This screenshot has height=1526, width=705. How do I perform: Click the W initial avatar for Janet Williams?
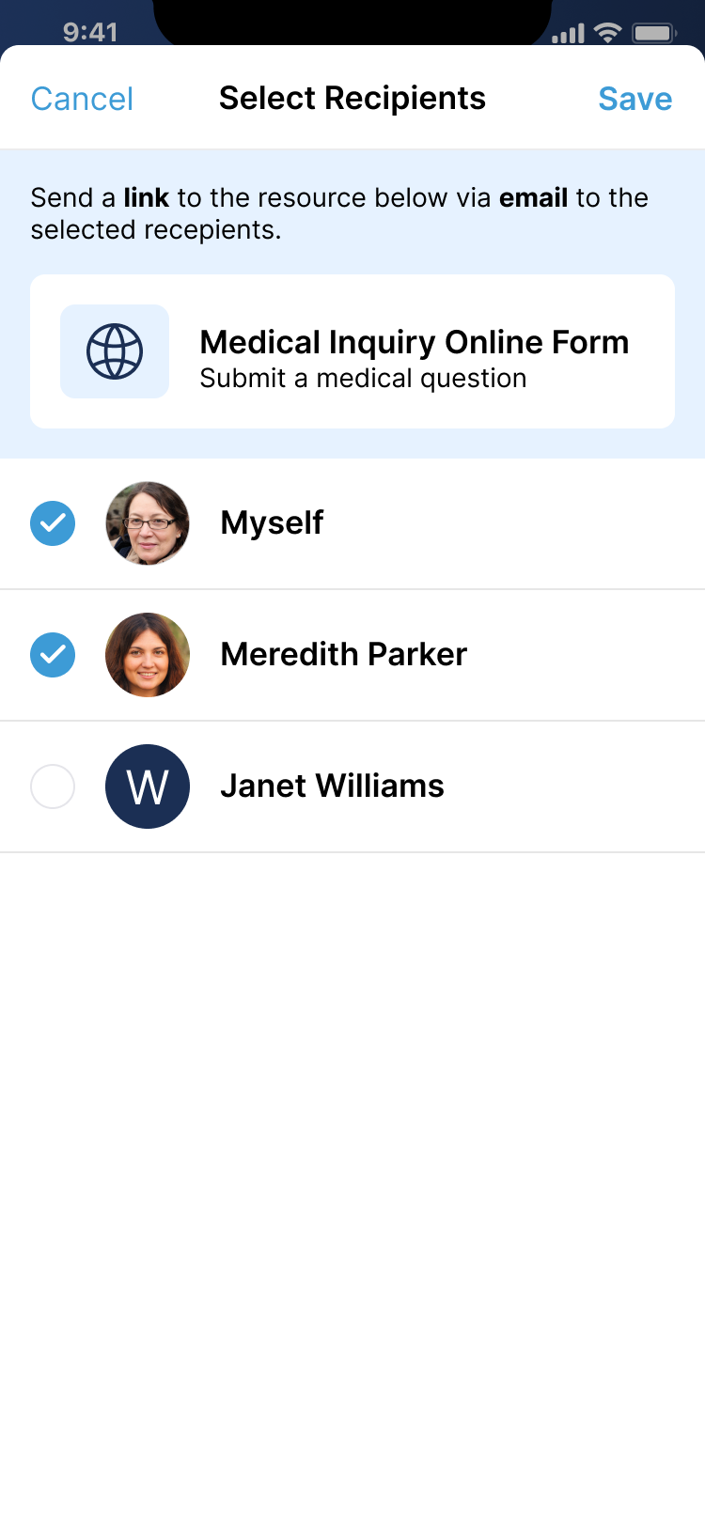tap(148, 786)
